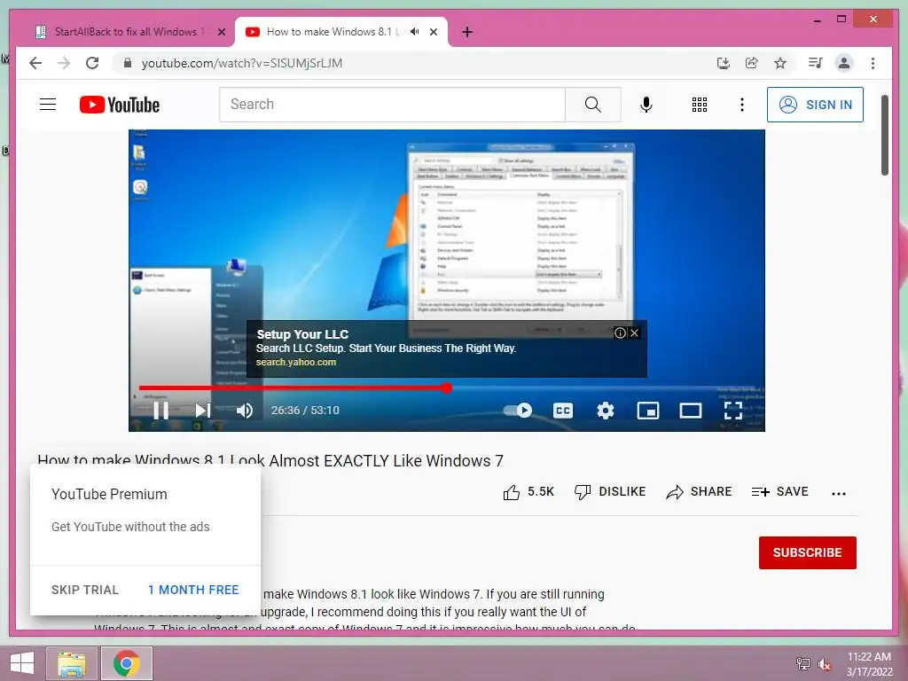
Task: Click the browser forward arrow
Action: click(x=64, y=63)
